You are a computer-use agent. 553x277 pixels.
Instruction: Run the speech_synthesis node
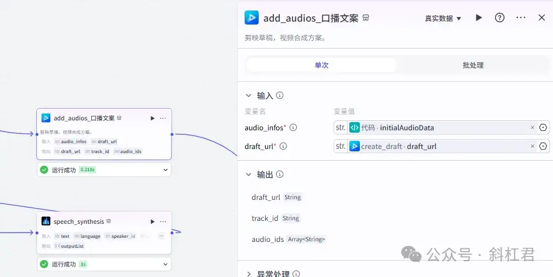click(152, 221)
